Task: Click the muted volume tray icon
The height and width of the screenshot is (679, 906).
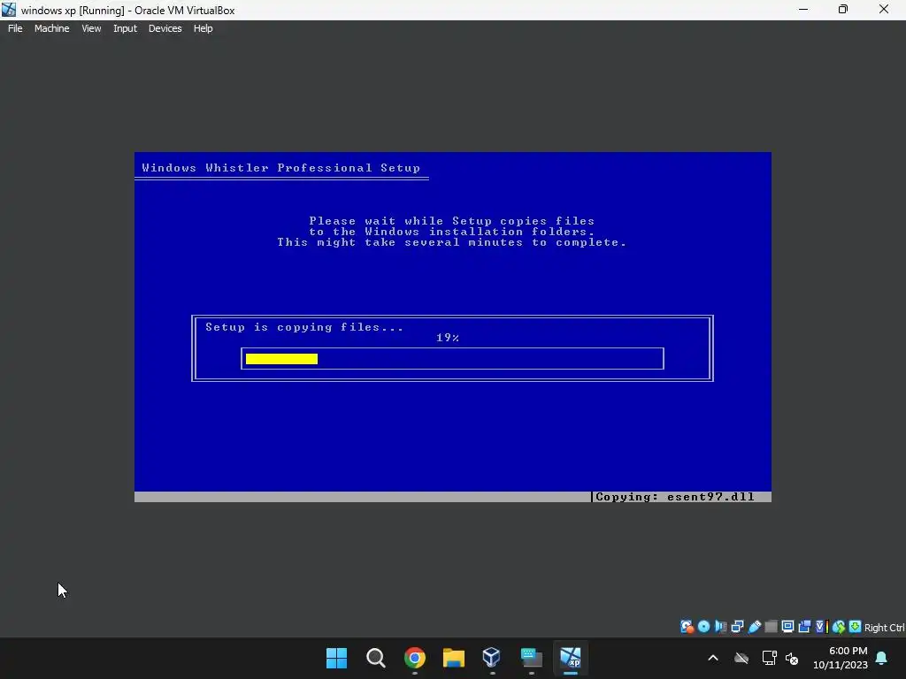Action: 792,658
